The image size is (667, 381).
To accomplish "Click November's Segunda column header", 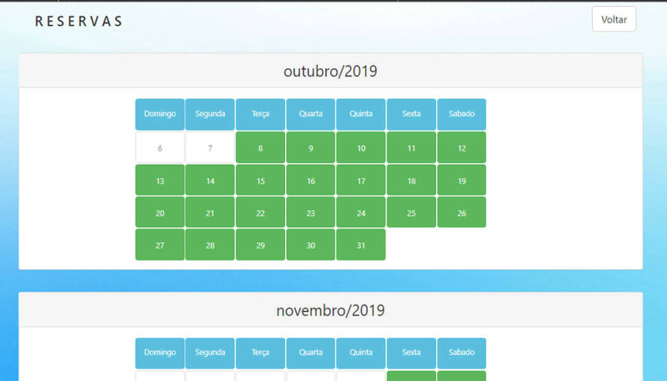I will coord(210,353).
